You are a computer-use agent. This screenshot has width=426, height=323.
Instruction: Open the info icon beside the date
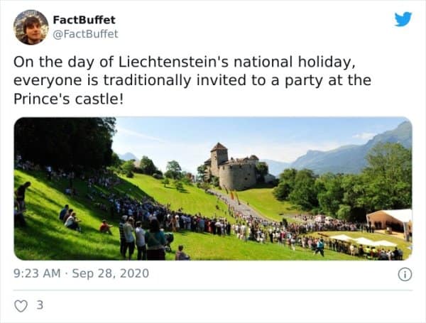[x=405, y=275]
